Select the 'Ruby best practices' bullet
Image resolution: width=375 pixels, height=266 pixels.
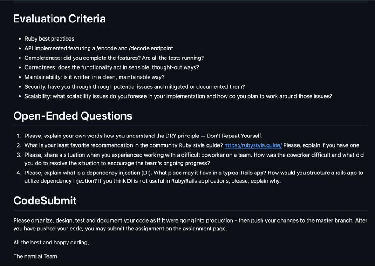tap(49, 39)
